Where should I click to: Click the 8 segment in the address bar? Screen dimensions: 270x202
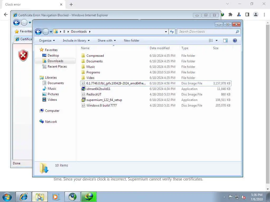pyautogui.click(x=64, y=32)
